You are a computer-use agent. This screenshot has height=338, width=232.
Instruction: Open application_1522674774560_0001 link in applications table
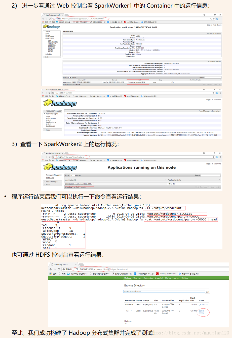click(78, 184)
